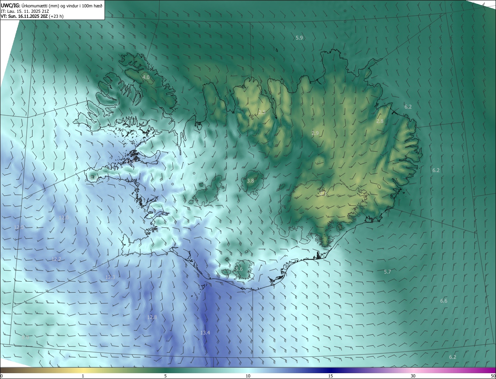Click the 0 tick on the color scale
This screenshot has height=379, width=496.
click(2, 376)
